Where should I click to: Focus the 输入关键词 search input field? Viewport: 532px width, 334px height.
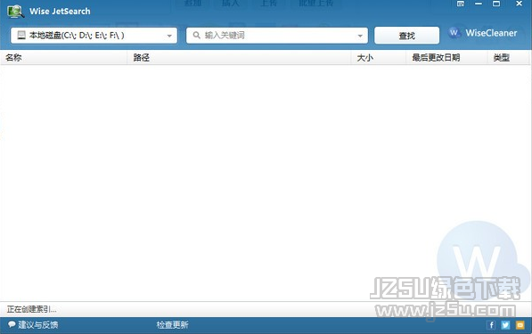click(277, 36)
